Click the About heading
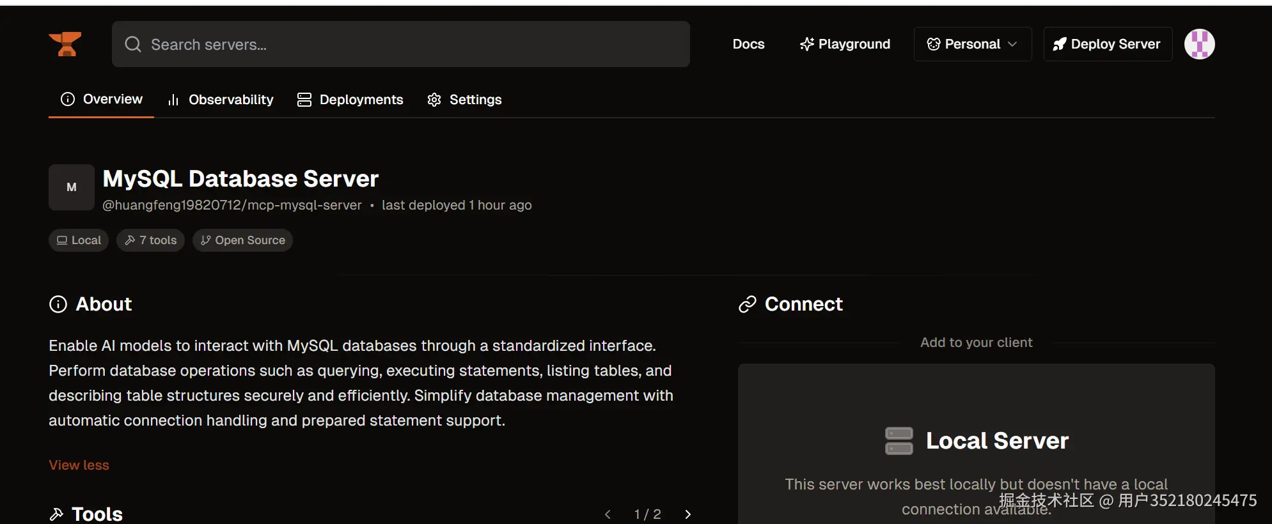The height and width of the screenshot is (524, 1272). pos(104,304)
